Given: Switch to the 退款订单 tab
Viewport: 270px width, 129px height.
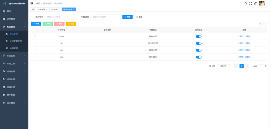Looking at the screenshot, I should 55,9.
